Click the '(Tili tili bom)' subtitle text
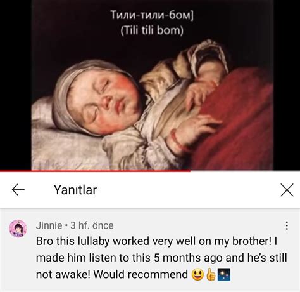The width and height of the screenshot is (300, 292). (x=152, y=30)
